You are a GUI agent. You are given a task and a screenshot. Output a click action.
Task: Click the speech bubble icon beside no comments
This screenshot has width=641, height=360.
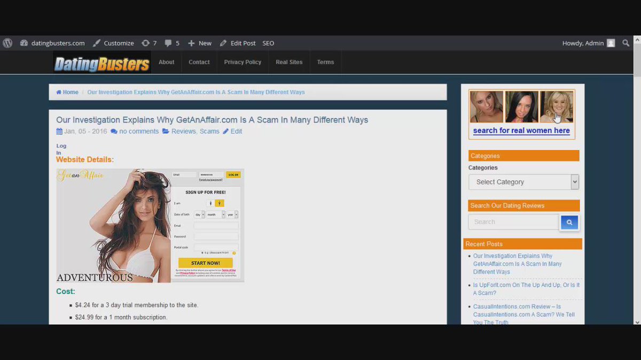pos(114,131)
